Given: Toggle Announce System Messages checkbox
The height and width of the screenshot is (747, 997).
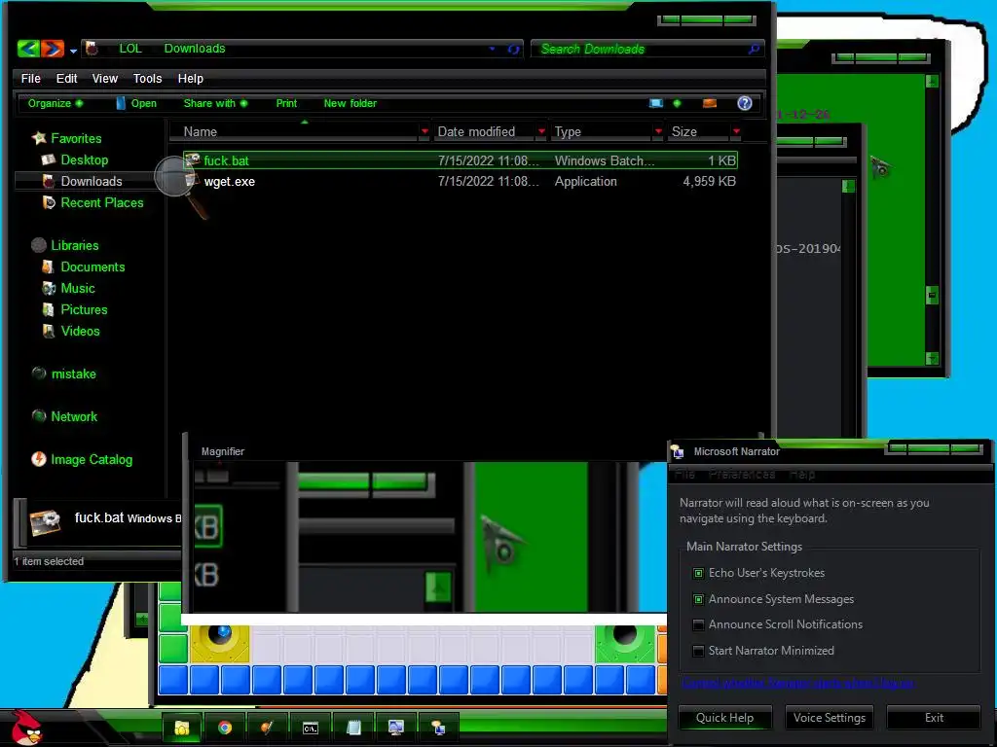Looking at the screenshot, I should coord(698,599).
